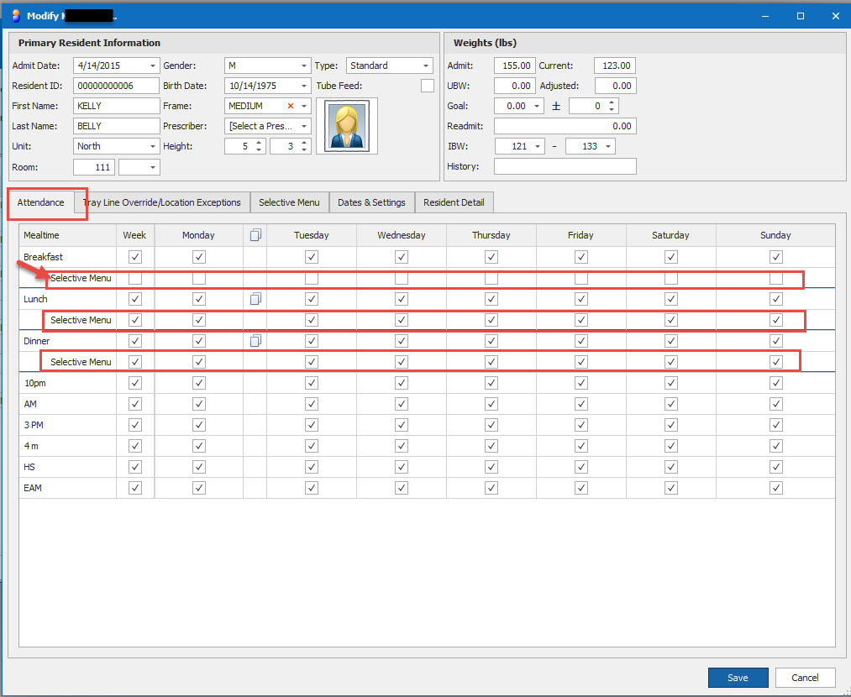Click the copy icon in the Monday header
The height and width of the screenshot is (697, 851).
pos(255,235)
